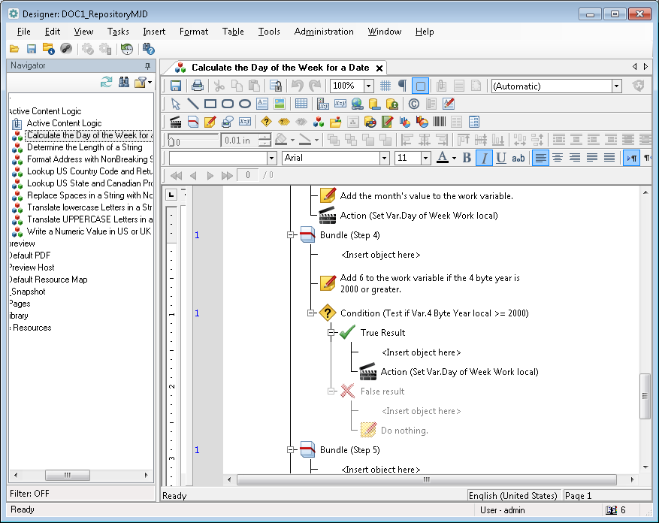Image resolution: width=659 pixels, height=523 pixels.
Task: Select the rounded rectangle shape tool
Action: pyautogui.click(x=228, y=104)
